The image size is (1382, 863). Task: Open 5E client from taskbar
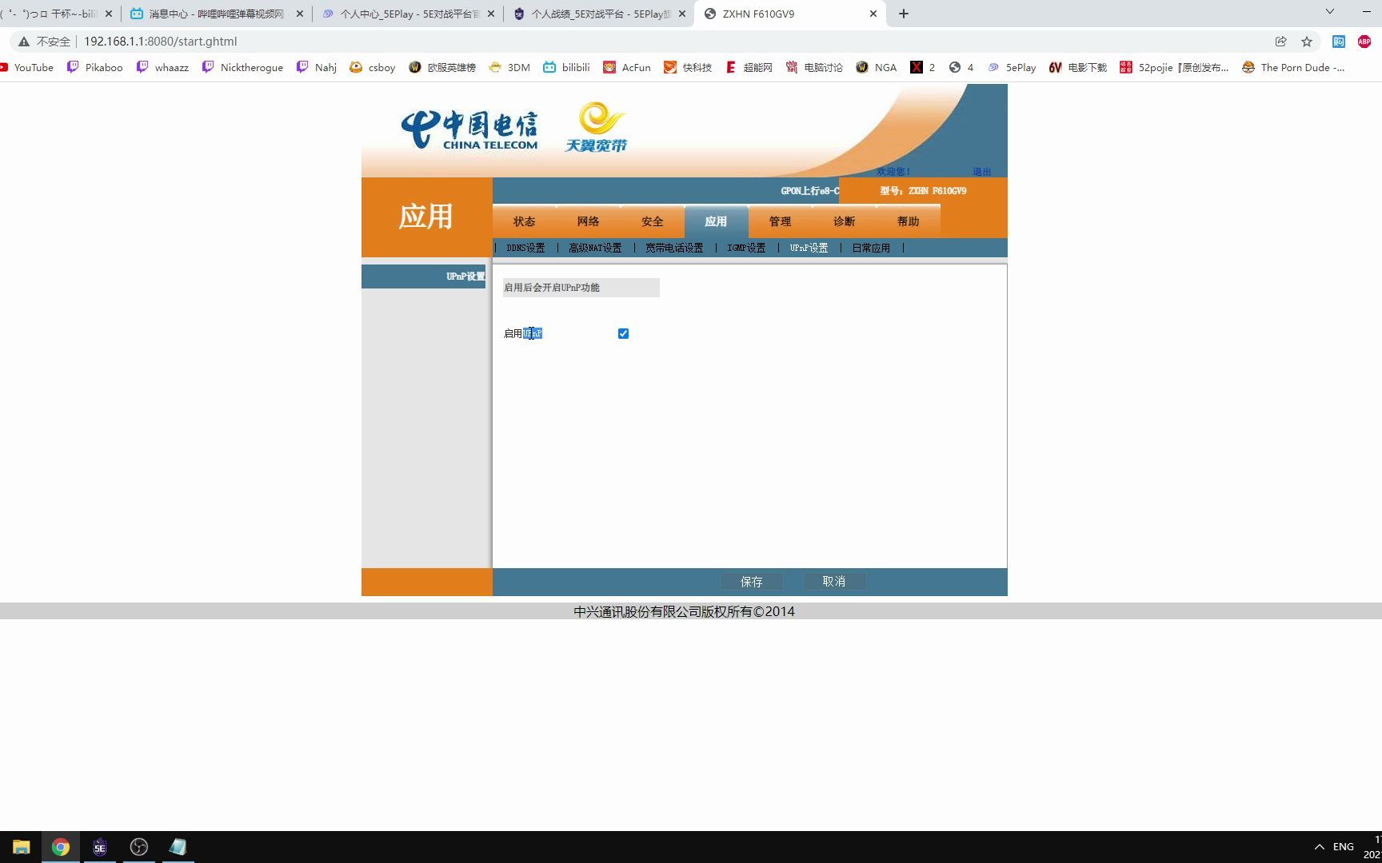(100, 847)
